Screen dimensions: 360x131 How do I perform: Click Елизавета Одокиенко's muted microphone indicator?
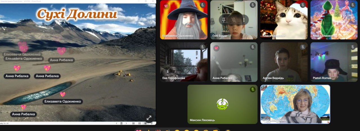tap(202, 5)
